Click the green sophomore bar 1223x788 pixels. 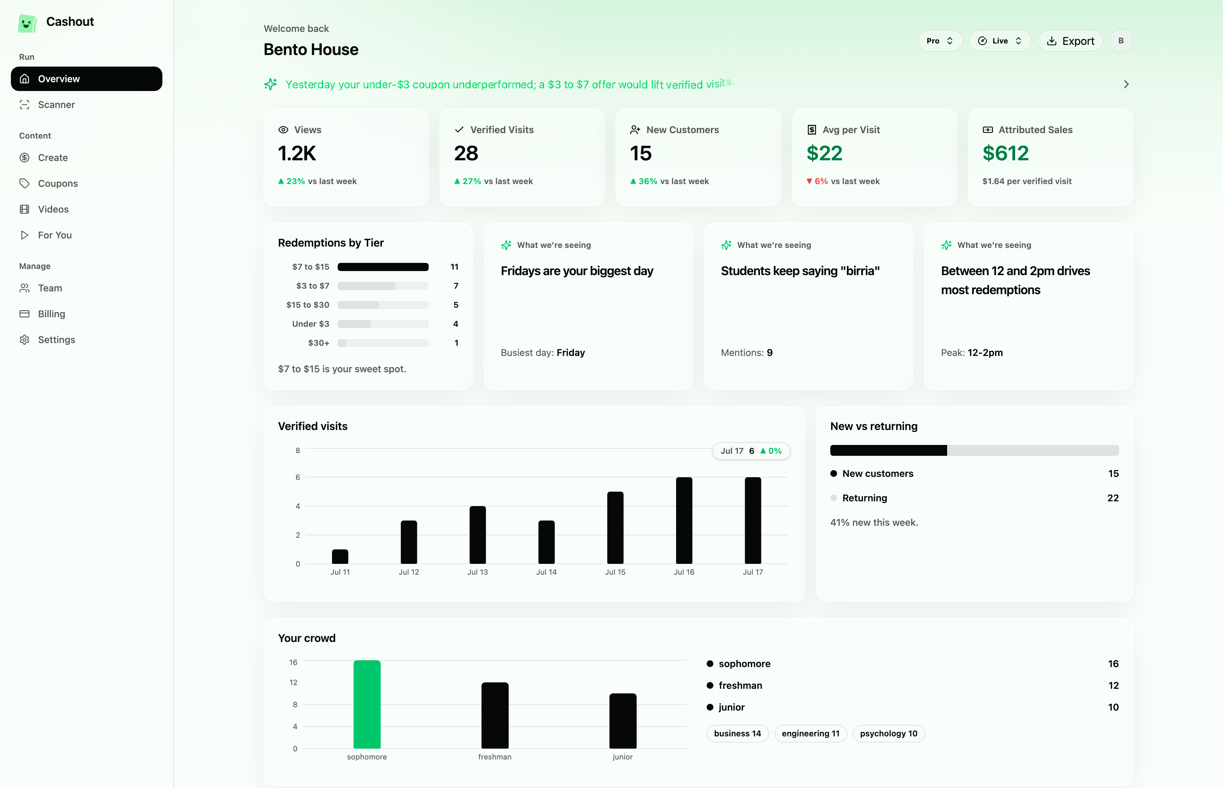(x=367, y=704)
